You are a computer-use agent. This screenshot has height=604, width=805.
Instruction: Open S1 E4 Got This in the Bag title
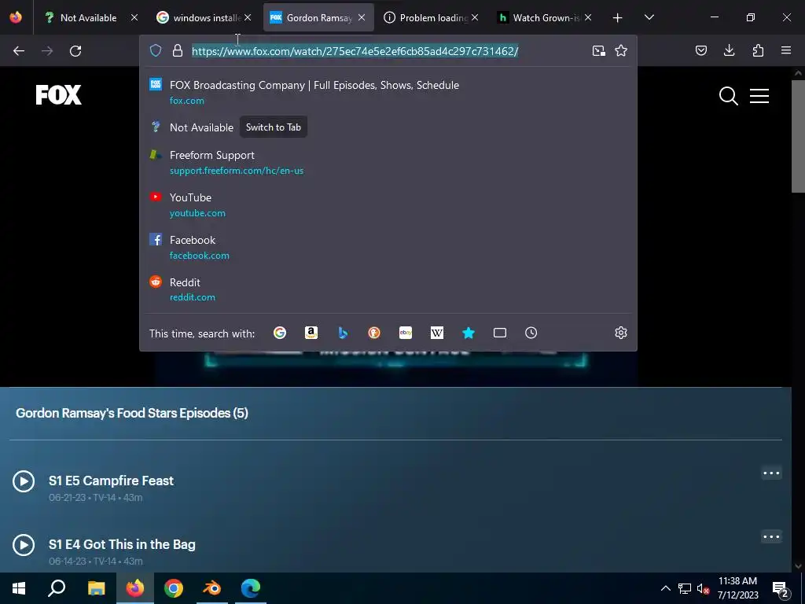coord(122,544)
